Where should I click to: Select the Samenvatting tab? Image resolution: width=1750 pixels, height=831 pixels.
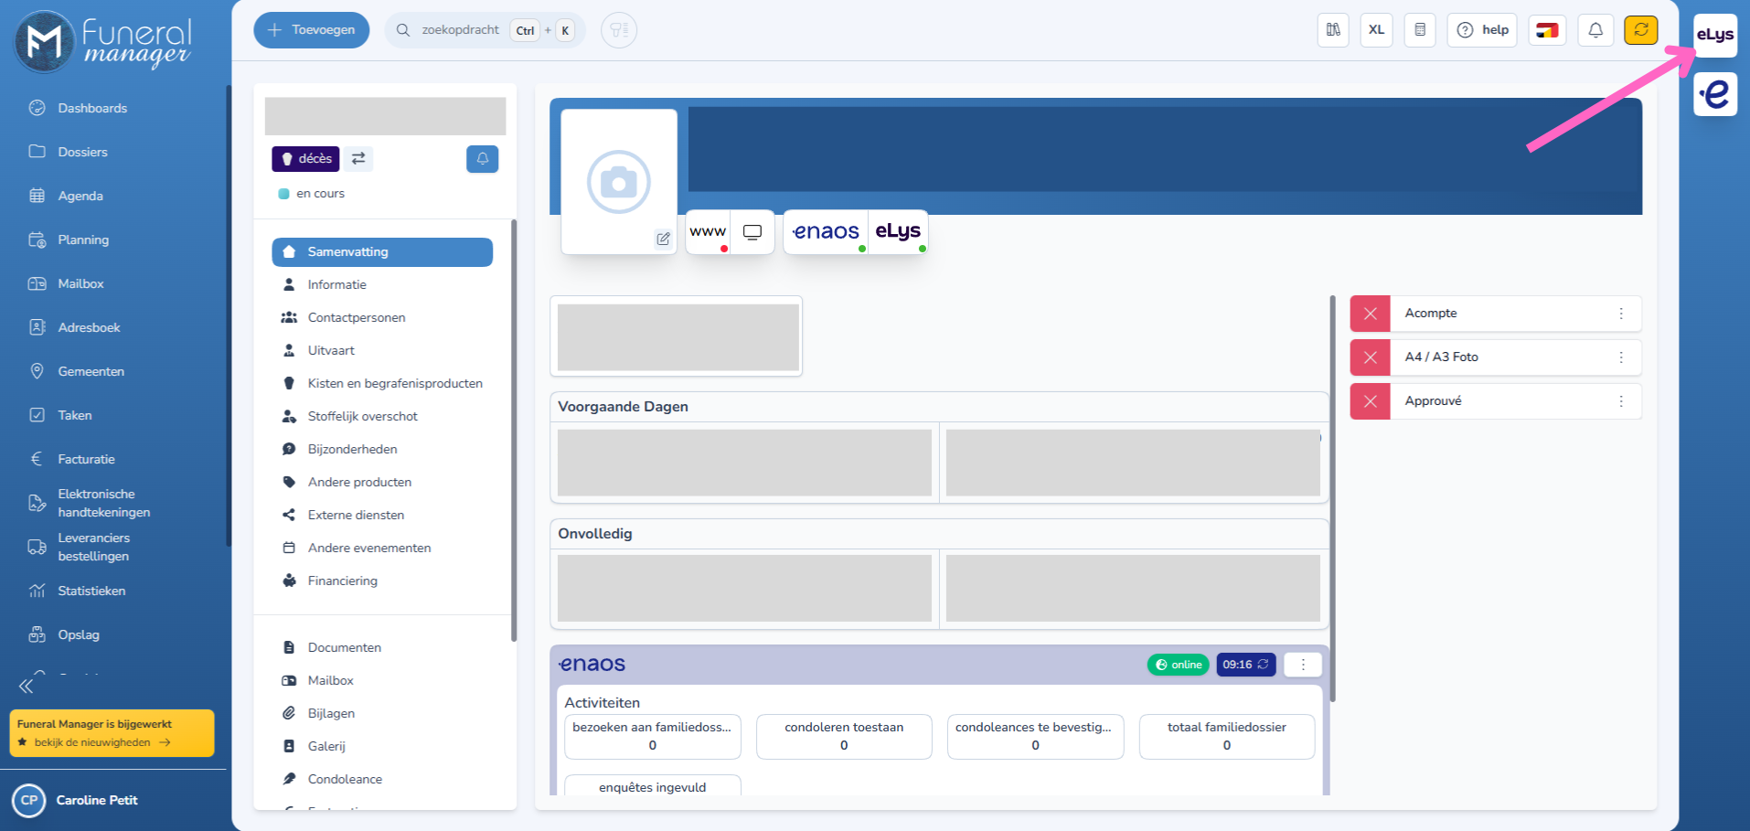click(382, 252)
